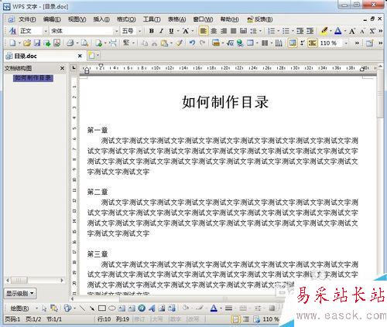Click the print icon
The height and width of the screenshot is (327, 387).
tap(70, 43)
